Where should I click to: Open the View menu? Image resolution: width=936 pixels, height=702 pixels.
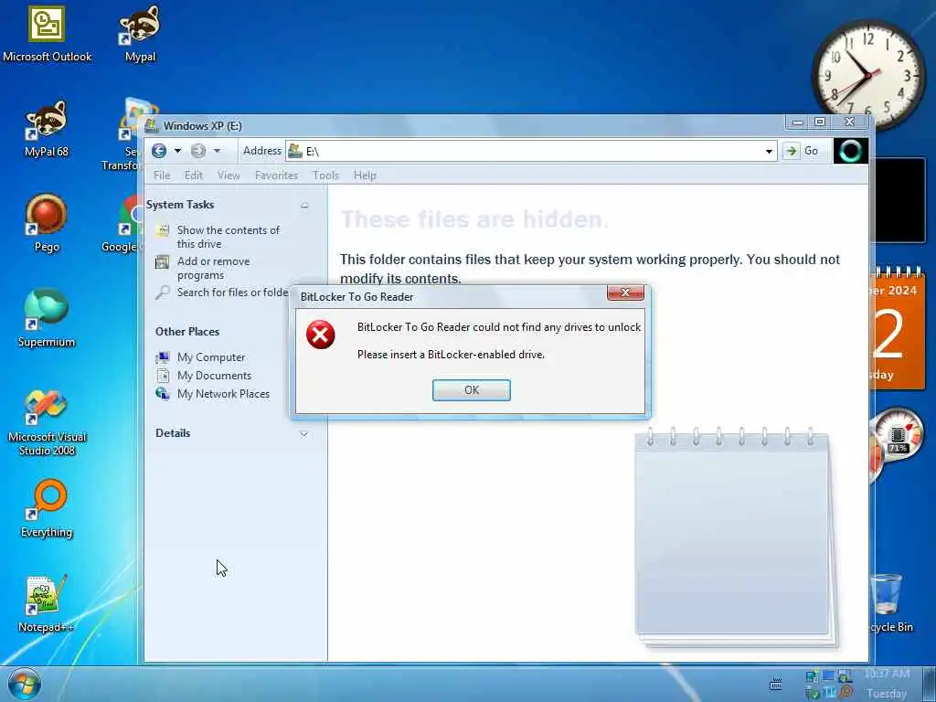(229, 175)
